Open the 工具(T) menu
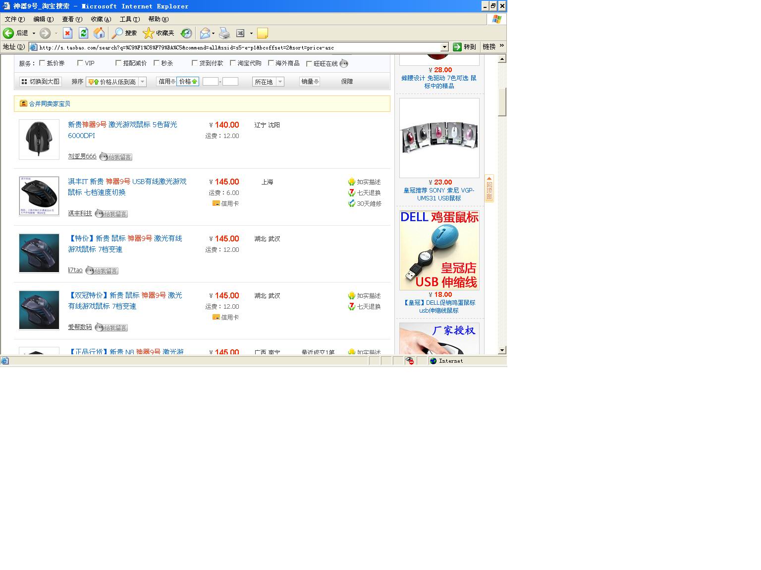Viewport: 761px width, 570px height. [130, 19]
